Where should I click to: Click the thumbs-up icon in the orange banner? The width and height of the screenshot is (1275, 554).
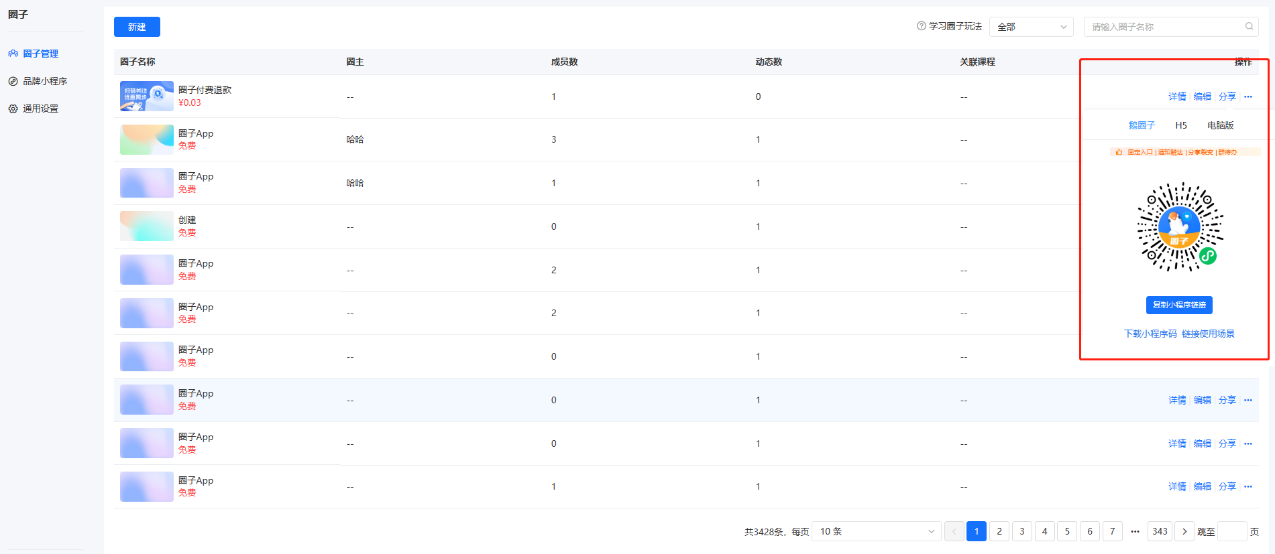pos(1119,152)
